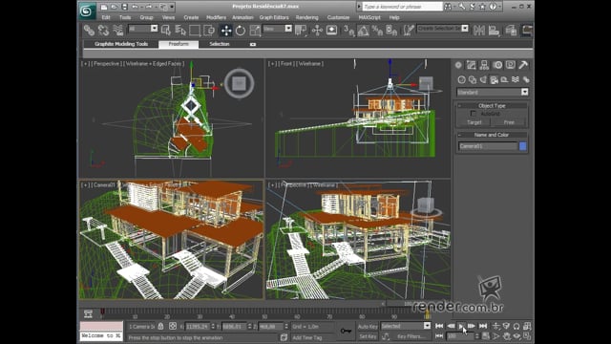Click the Go to Start playback button

[439, 326]
